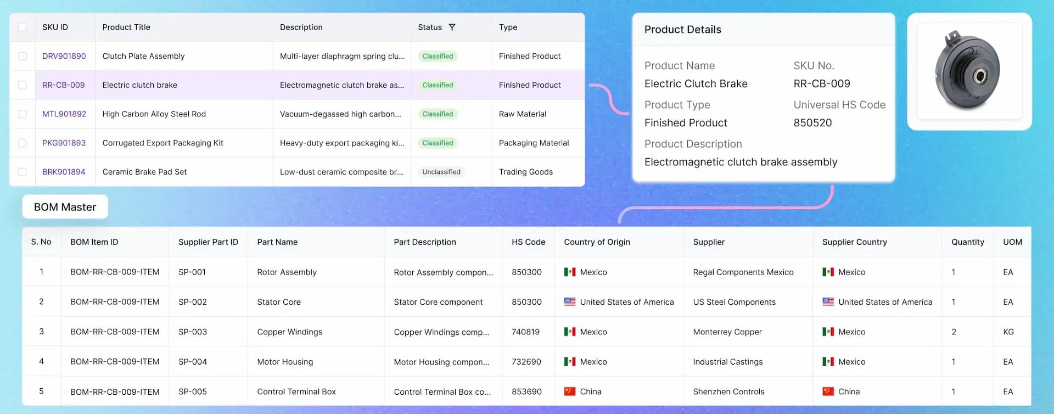1054x414 pixels.
Task: Check the PKG901893 row checkbox
Action: [23, 143]
